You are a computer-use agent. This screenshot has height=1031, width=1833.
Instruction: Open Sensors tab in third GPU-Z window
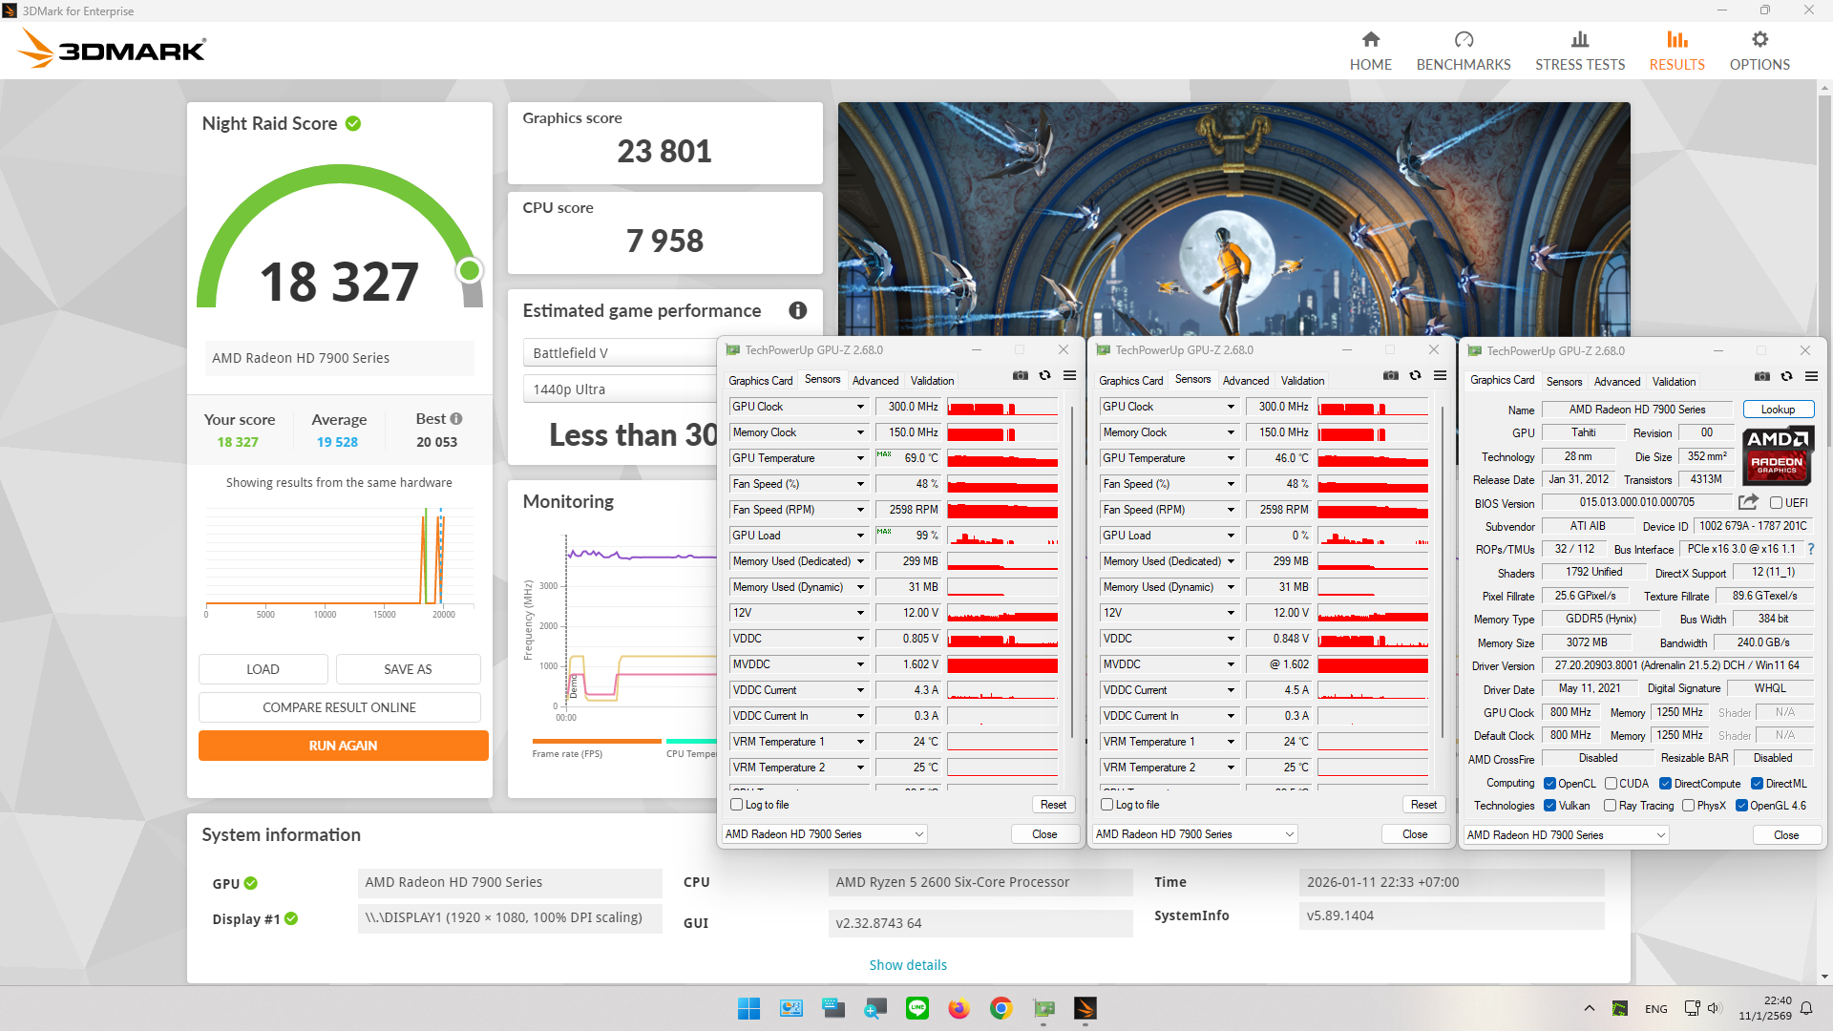[x=1564, y=382]
